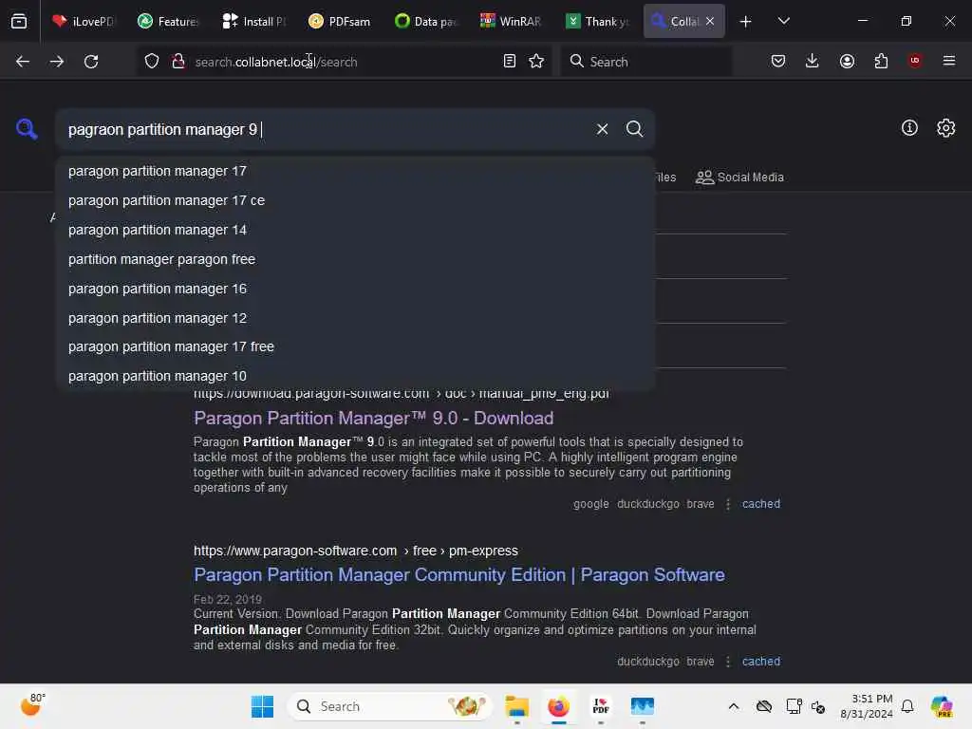Screen dimensions: 972x729
Task: Switch to the WinRAR tab
Action: pyautogui.click(x=511, y=21)
